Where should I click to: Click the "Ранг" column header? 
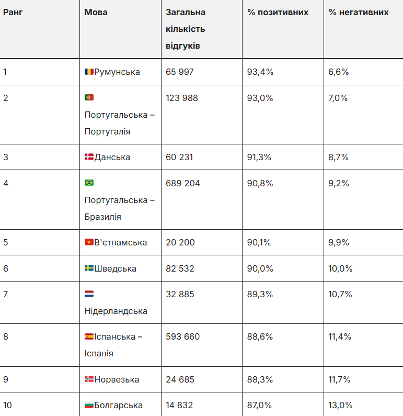pos(13,12)
